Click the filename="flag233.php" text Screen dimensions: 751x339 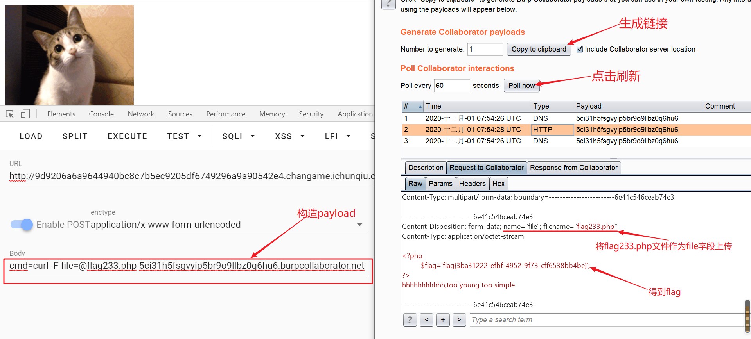(x=580, y=227)
